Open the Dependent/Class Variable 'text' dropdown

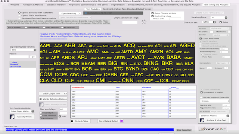tap(23, 50)
